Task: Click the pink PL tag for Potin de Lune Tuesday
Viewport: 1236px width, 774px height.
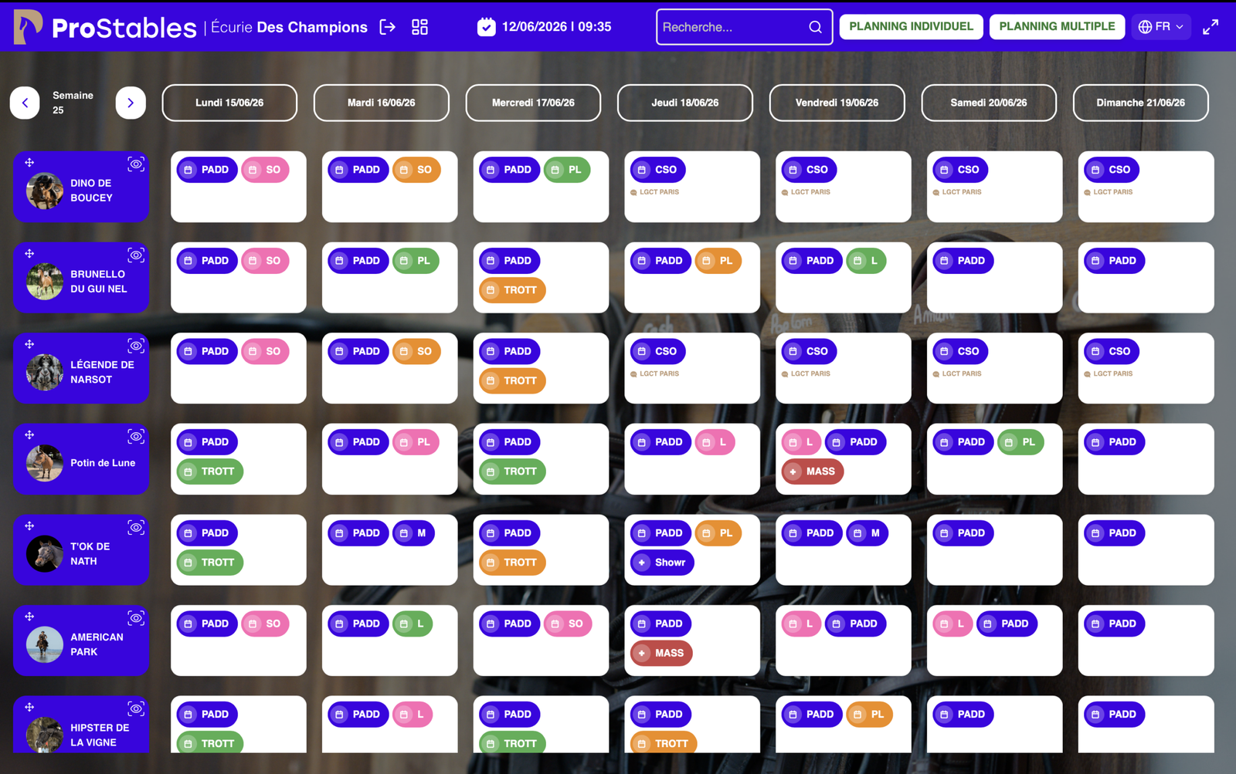Action: 416,442
